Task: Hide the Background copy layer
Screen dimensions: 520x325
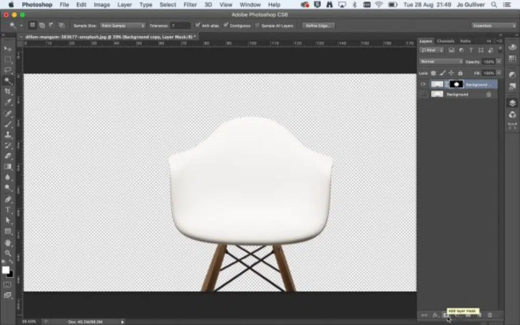Action: point(423,84)
